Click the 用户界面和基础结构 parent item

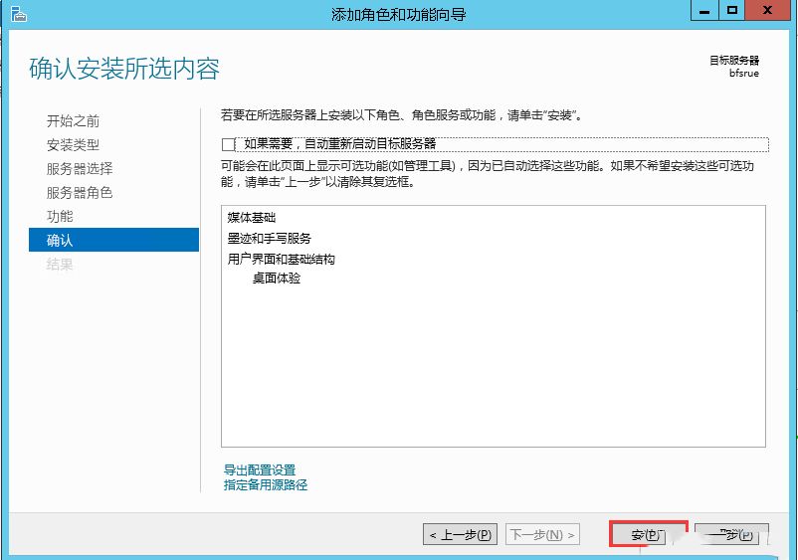tap(282, 260)
